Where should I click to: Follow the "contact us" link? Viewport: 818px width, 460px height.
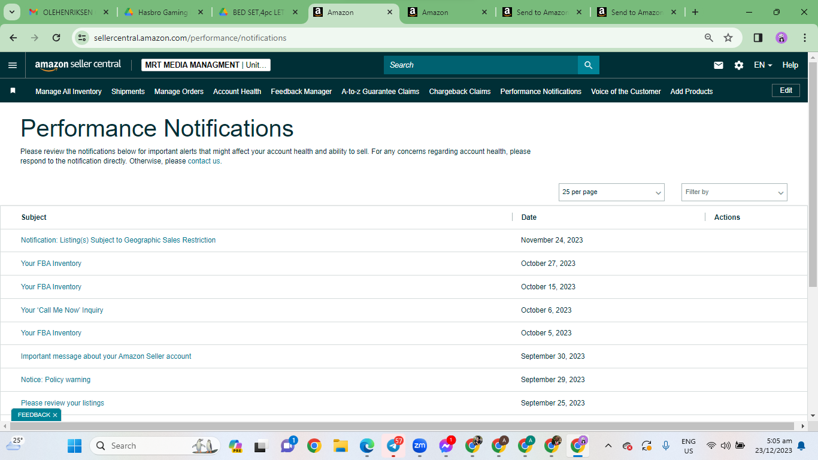[x=204, y=161]
